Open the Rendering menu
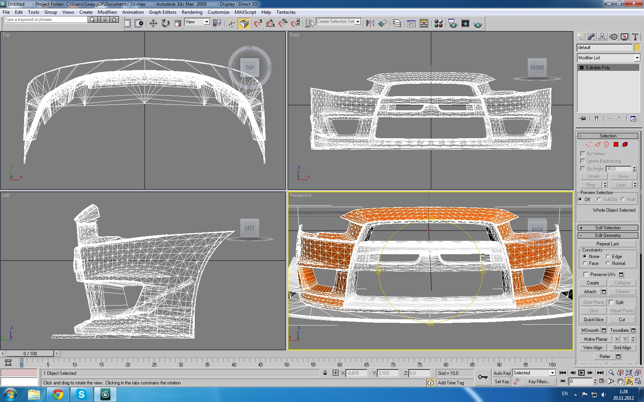This screenshot has width=644, height=402. pyautogui.click(x=192, y=12)
